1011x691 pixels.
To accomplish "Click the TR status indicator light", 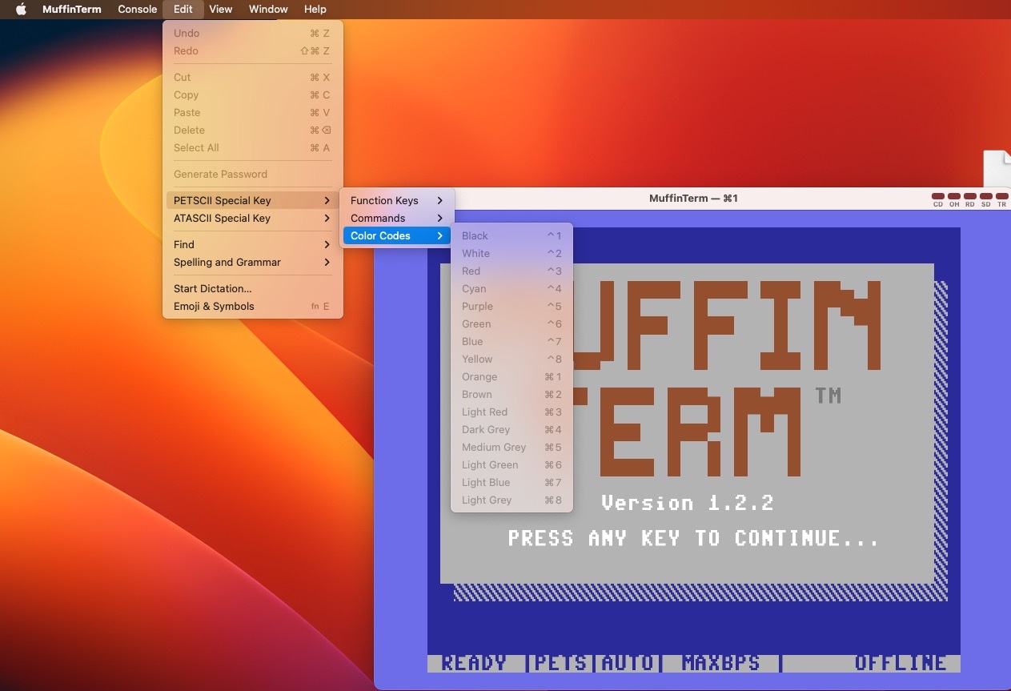I will (1001, 196).
